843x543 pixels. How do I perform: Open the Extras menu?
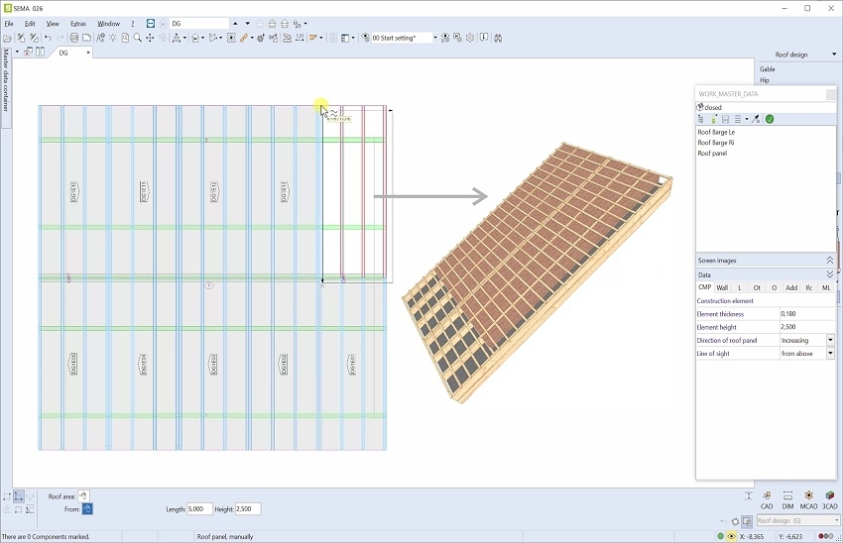point(78,24)
